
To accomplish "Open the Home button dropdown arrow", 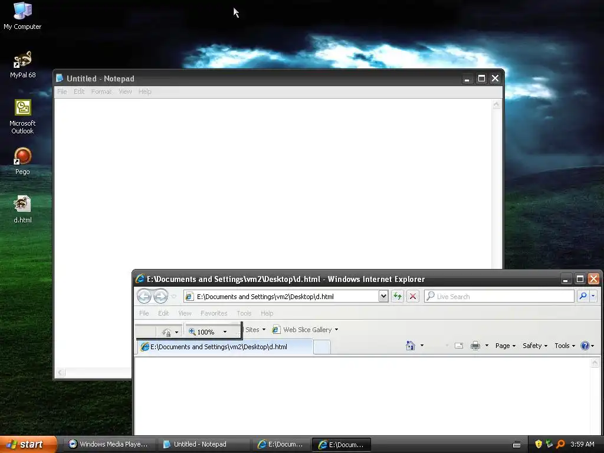I will click(422, 346).
